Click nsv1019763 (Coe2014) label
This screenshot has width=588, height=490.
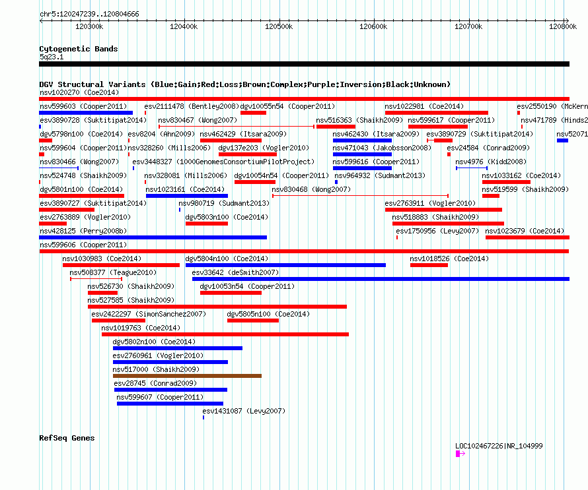coord(141,328)
